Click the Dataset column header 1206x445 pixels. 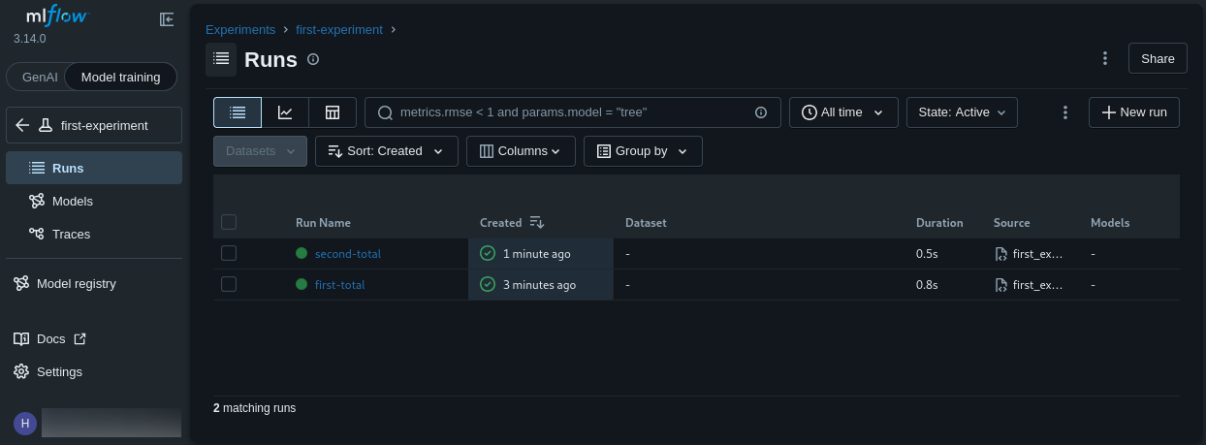(x=646, y=223)
